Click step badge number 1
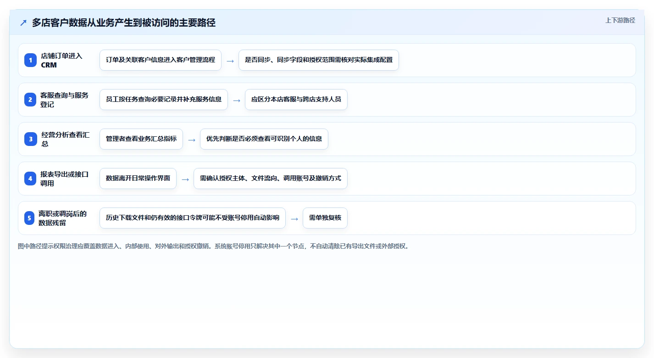 [x=30, y=60]
